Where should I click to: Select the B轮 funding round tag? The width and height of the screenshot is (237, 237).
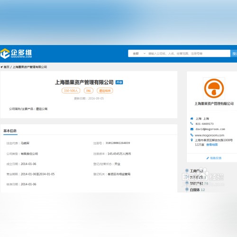point(89,91)
